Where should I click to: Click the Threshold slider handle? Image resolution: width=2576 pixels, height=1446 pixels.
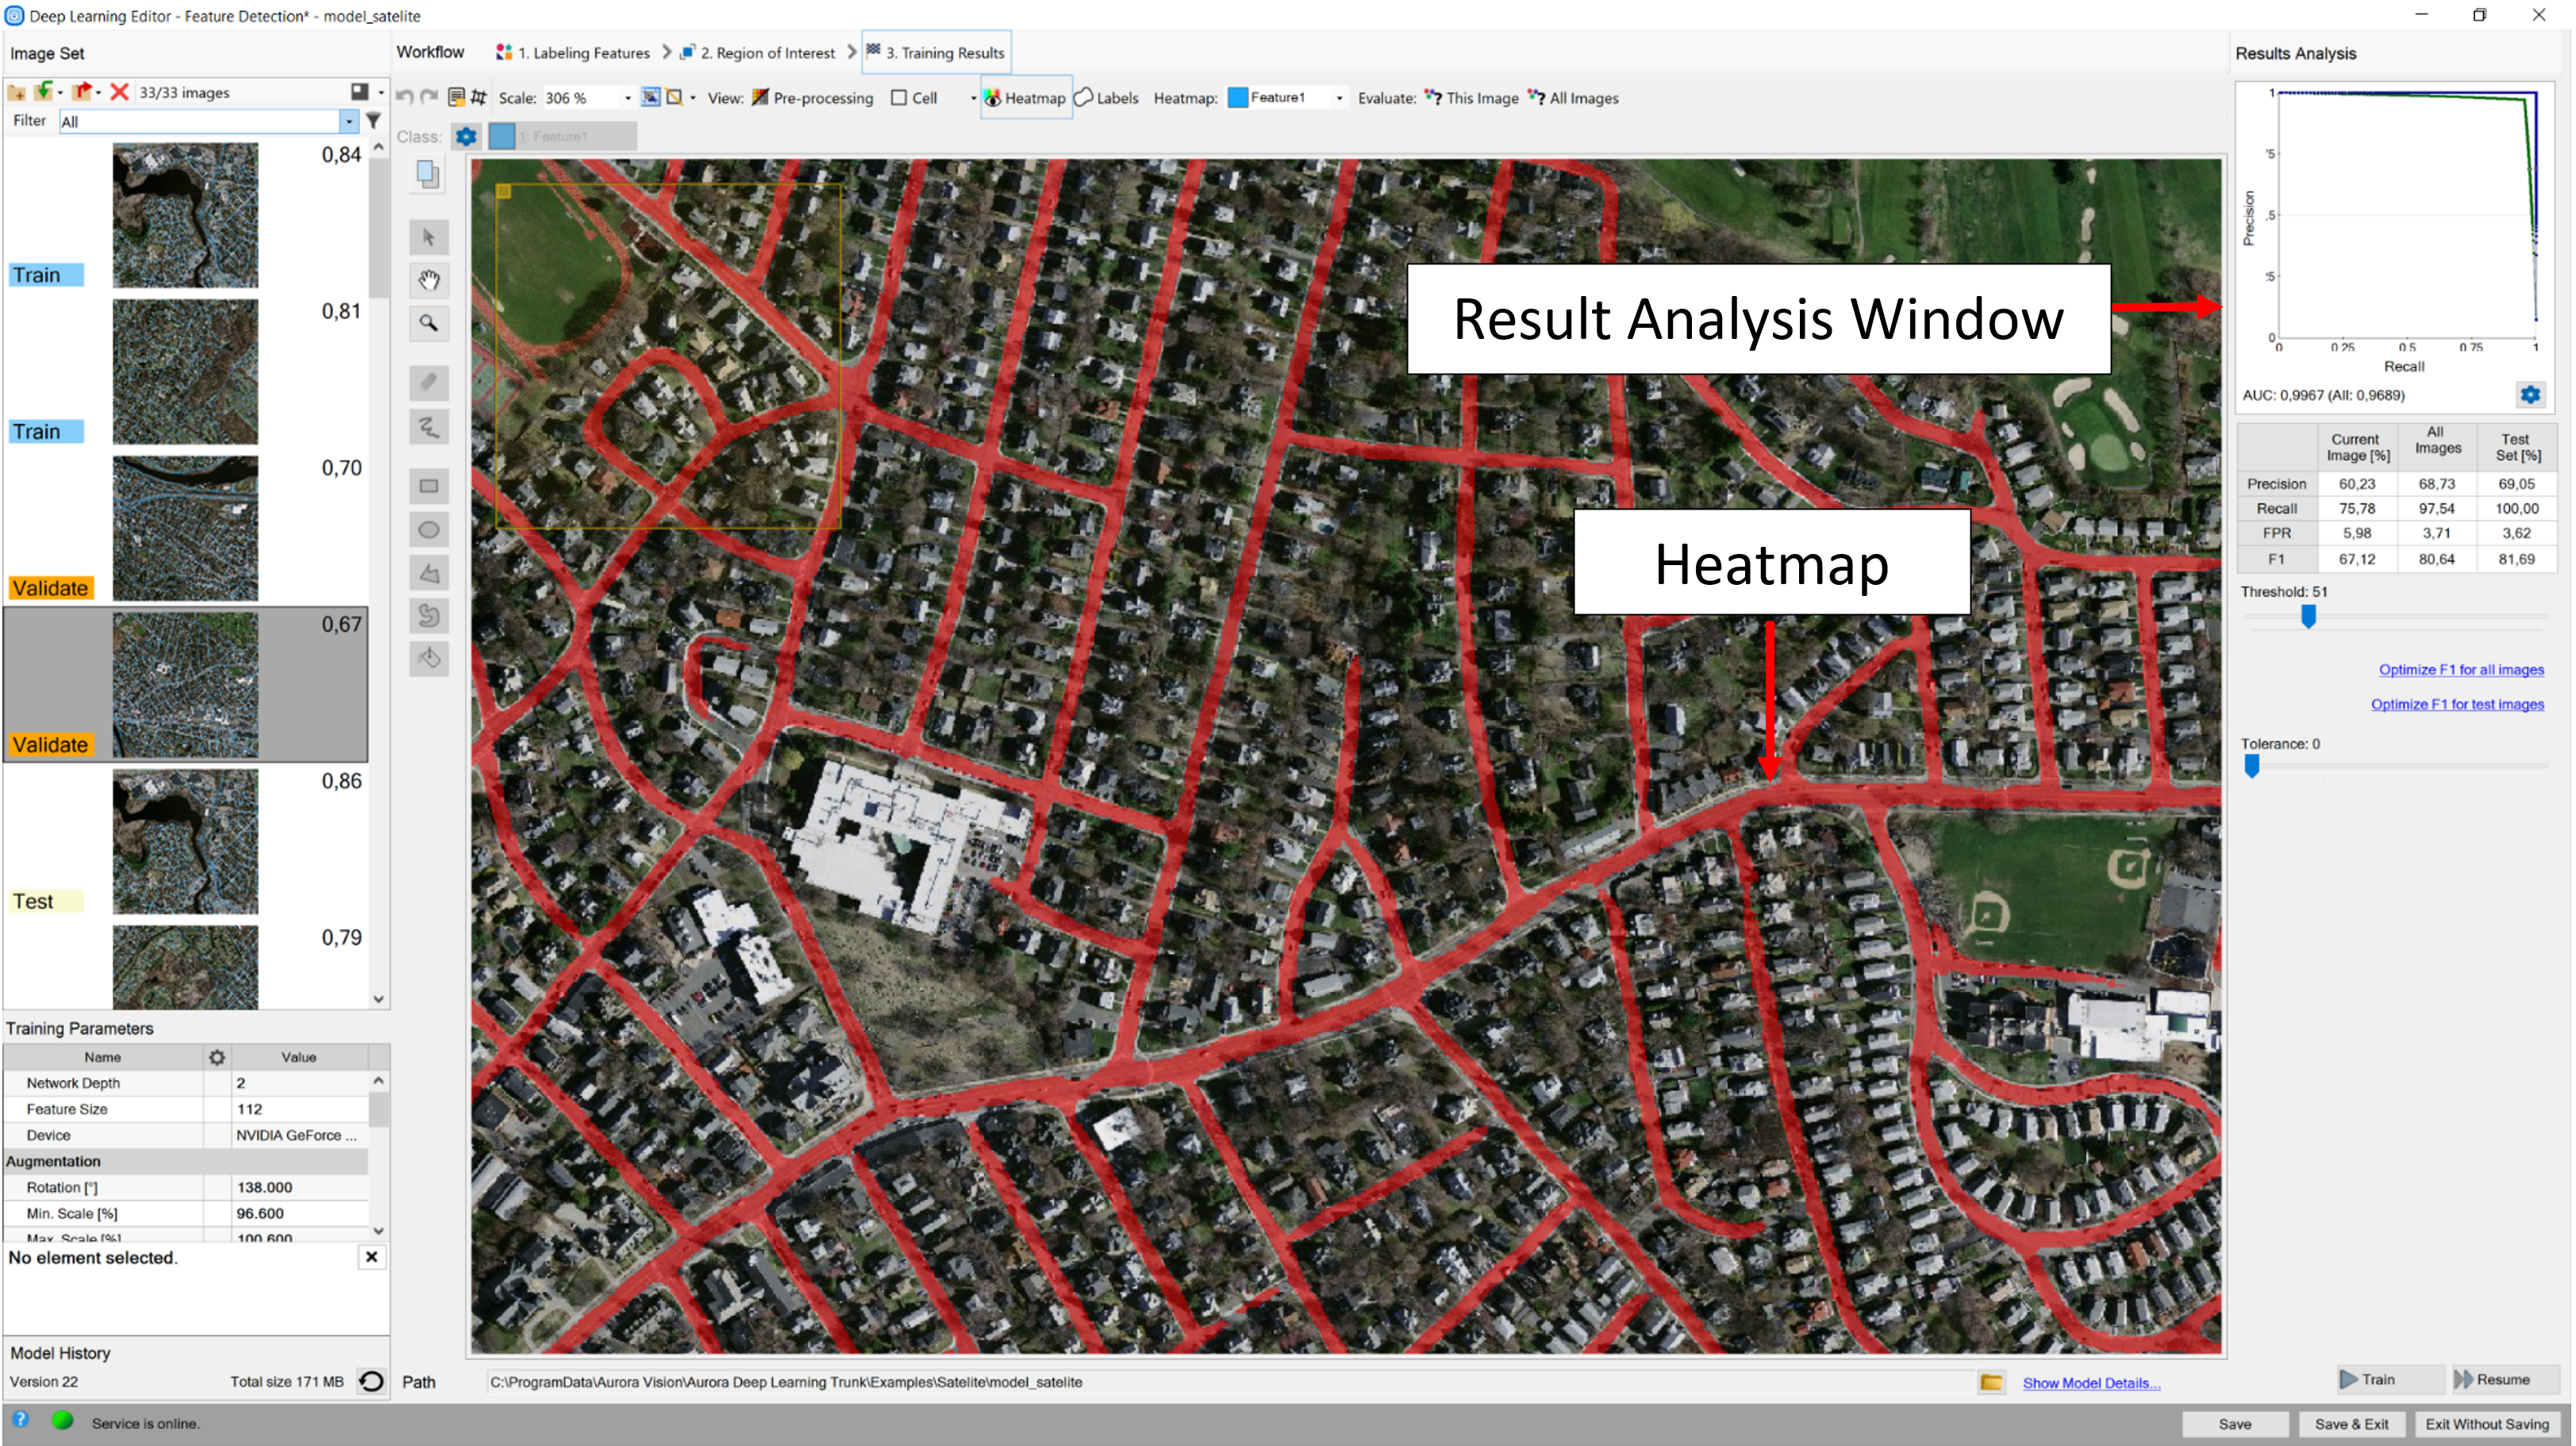pyautogui.click(x=2308, y=617)
